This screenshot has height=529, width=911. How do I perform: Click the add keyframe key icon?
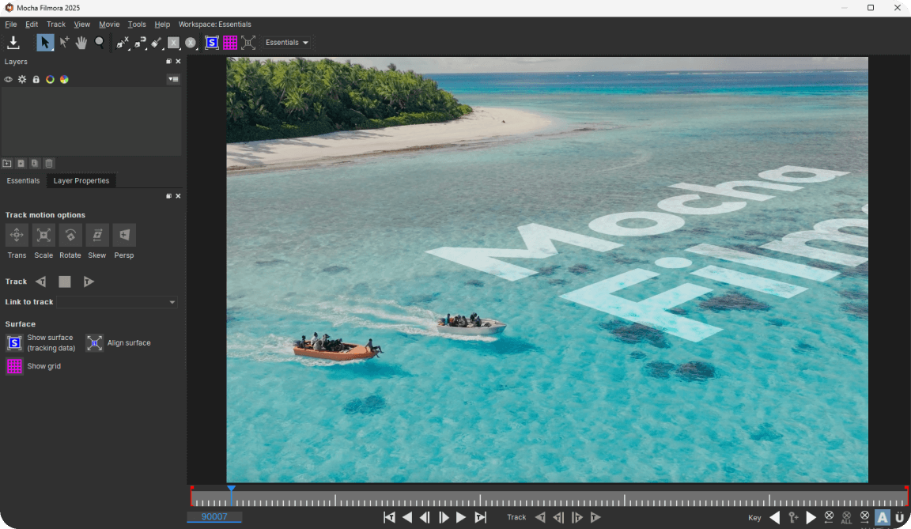tap(793, 517)
